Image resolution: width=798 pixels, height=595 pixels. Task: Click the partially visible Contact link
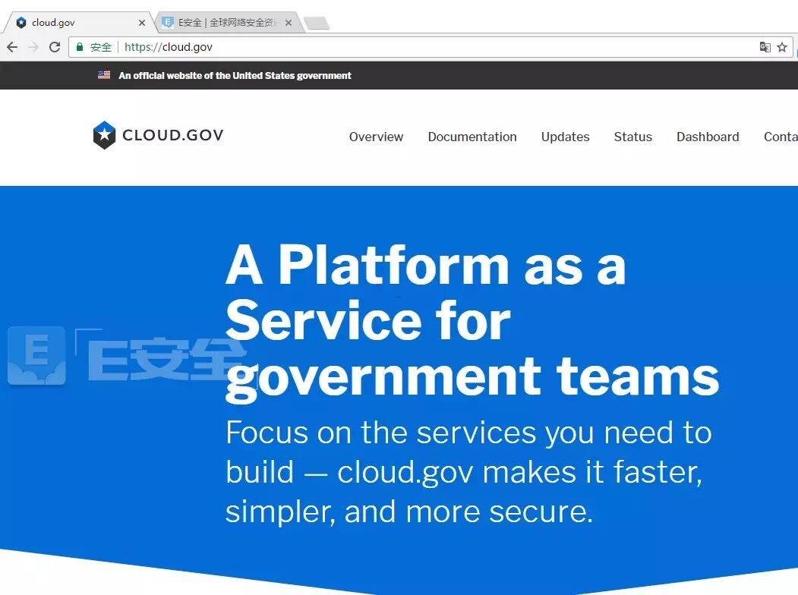(x=781, y=137)
